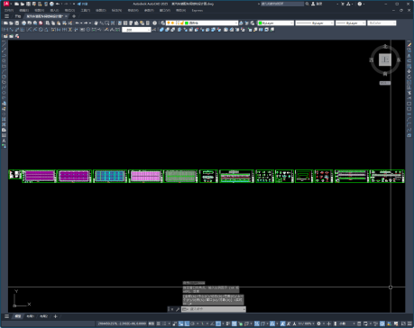Open the Help question mark icon
Screen dimensions: 414x328
click(360, 4)
